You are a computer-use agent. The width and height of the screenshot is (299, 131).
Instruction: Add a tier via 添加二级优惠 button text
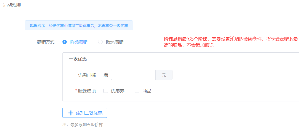[x=89, y=113]
